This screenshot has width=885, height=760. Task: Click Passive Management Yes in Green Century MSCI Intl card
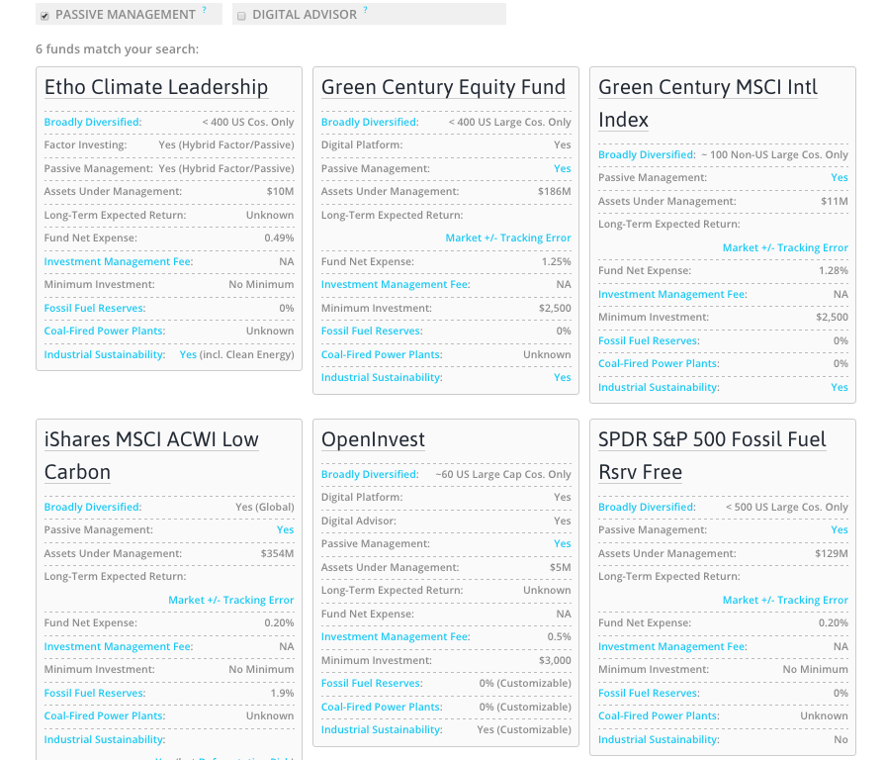click(840, 177)
